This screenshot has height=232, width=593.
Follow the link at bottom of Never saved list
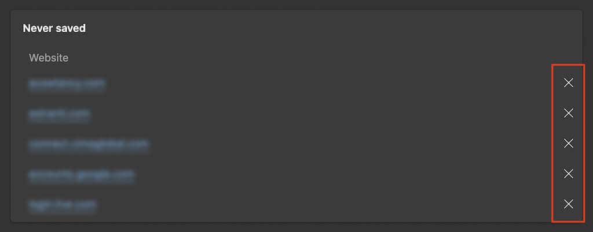coord(62,205)
